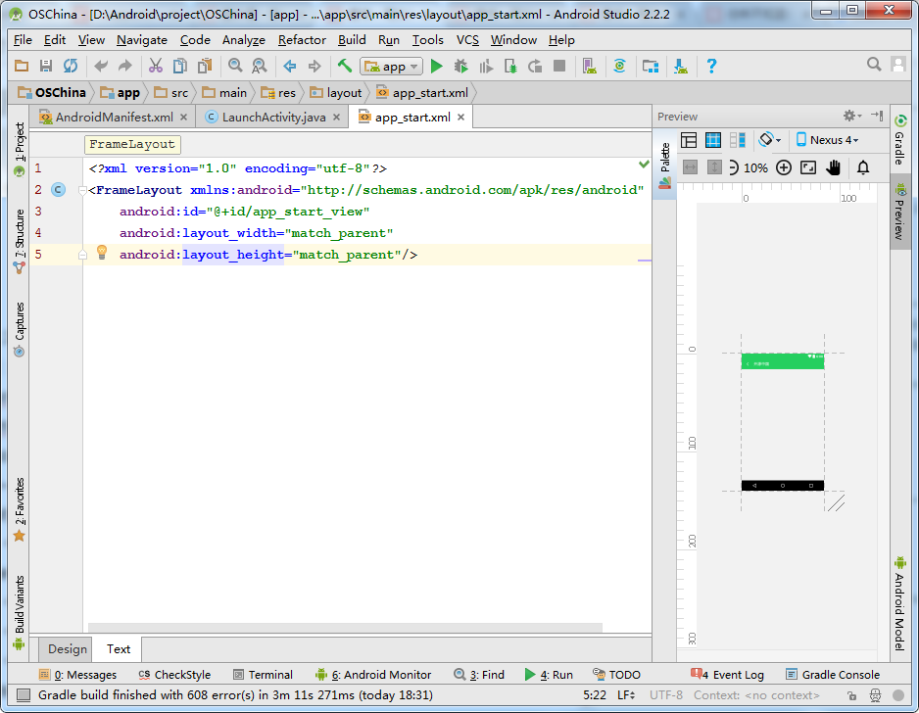This screenshot has width=919, height=713.
Task: Open the app run configuration dropdown
Action: [391, 67]
